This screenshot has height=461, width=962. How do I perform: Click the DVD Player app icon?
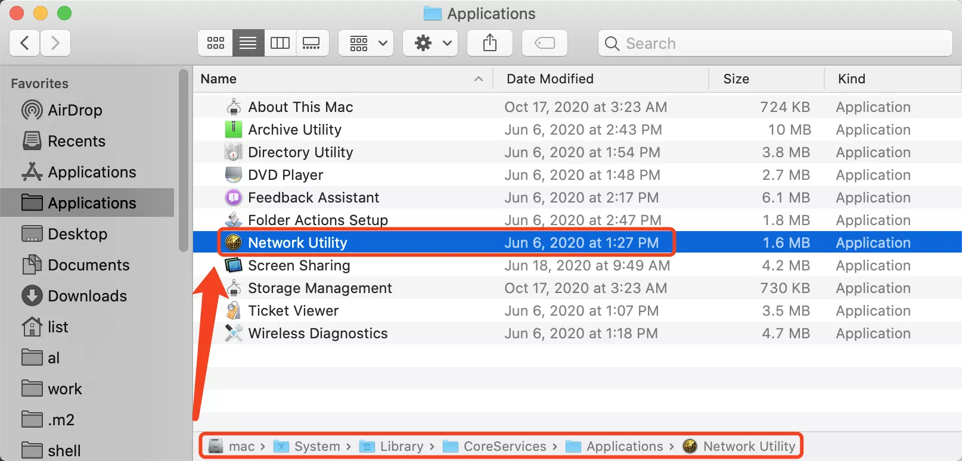pos(234,175)
